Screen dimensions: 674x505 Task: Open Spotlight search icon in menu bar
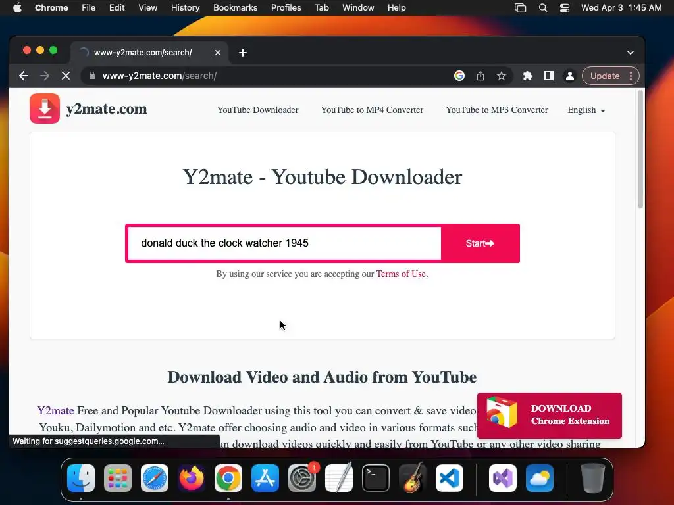[x=543, y=8]
